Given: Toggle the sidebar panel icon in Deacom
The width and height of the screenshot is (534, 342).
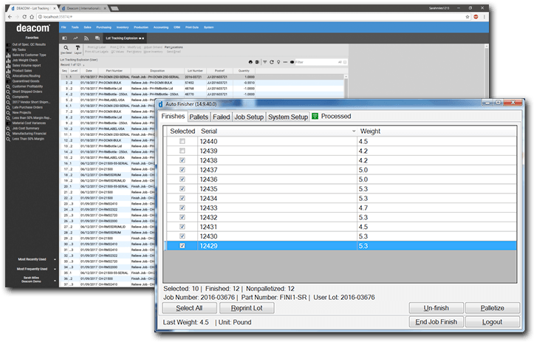Looking at the screenshot, I should click(x=64, y=38).
